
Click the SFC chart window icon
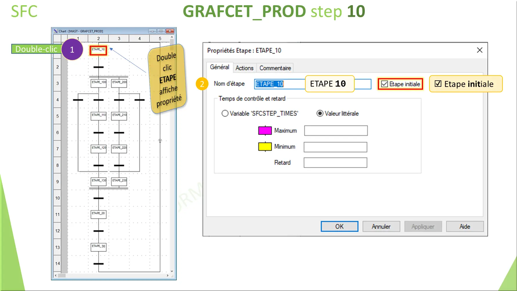(55, 31)
